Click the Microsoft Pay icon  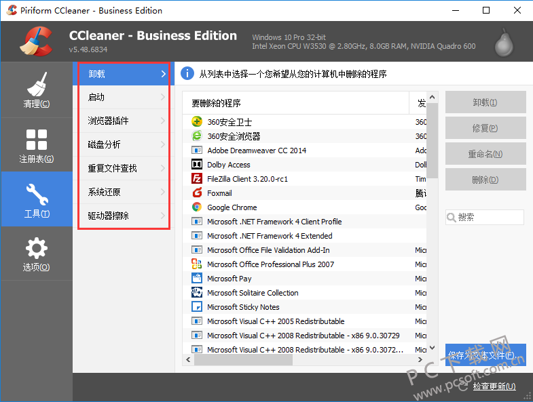pos(197,279)
